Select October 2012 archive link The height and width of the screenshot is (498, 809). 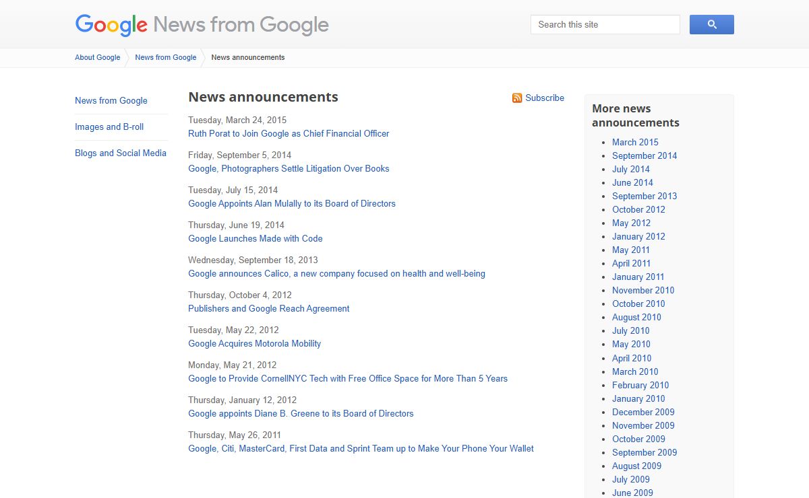638,209
